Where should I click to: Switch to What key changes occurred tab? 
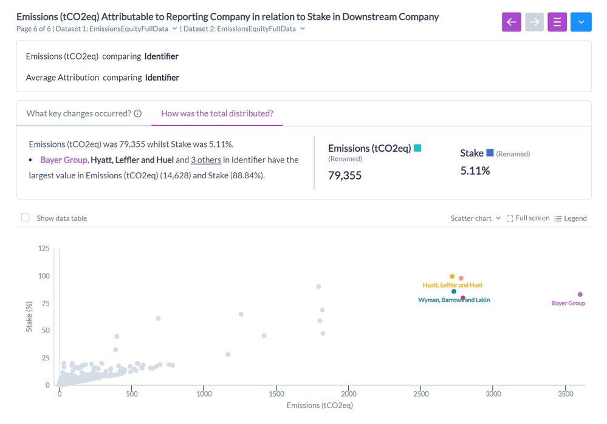[79, 113]
